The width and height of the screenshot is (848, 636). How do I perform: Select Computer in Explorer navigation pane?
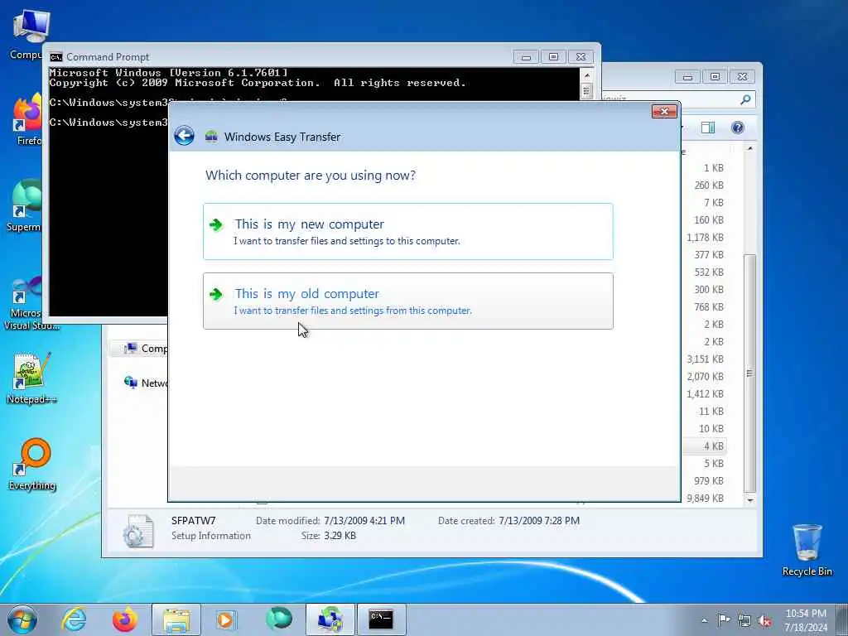146,349
